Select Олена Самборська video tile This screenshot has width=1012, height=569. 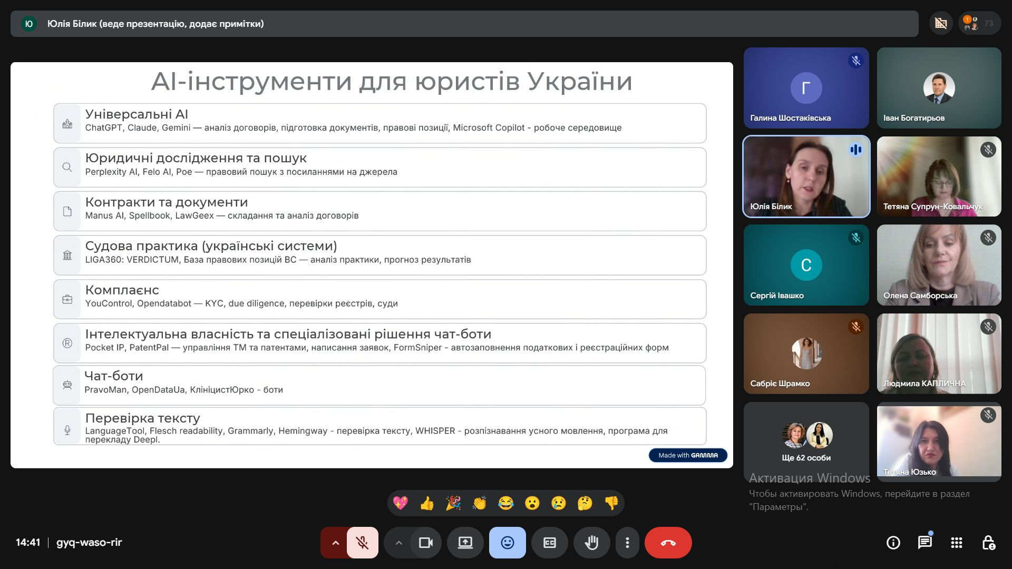[939, 265]
